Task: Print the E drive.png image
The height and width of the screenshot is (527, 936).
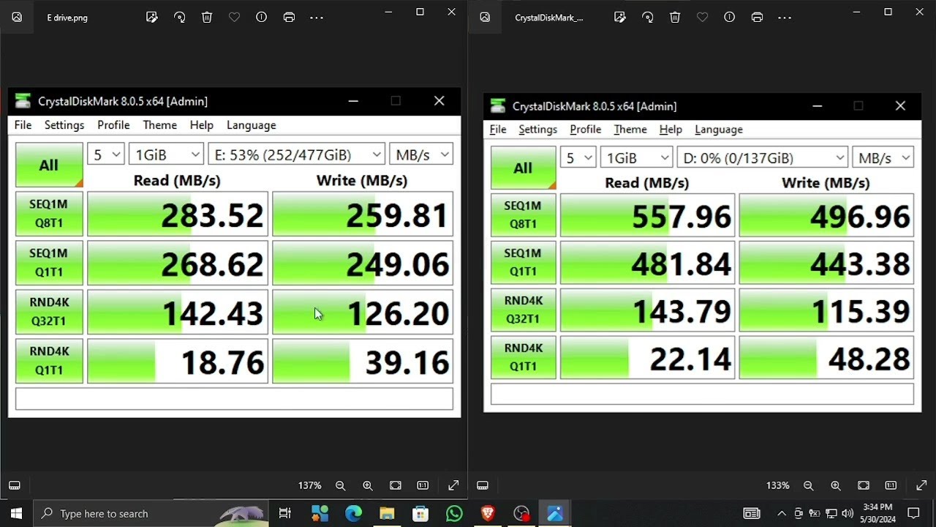Action: click(289, 18)
